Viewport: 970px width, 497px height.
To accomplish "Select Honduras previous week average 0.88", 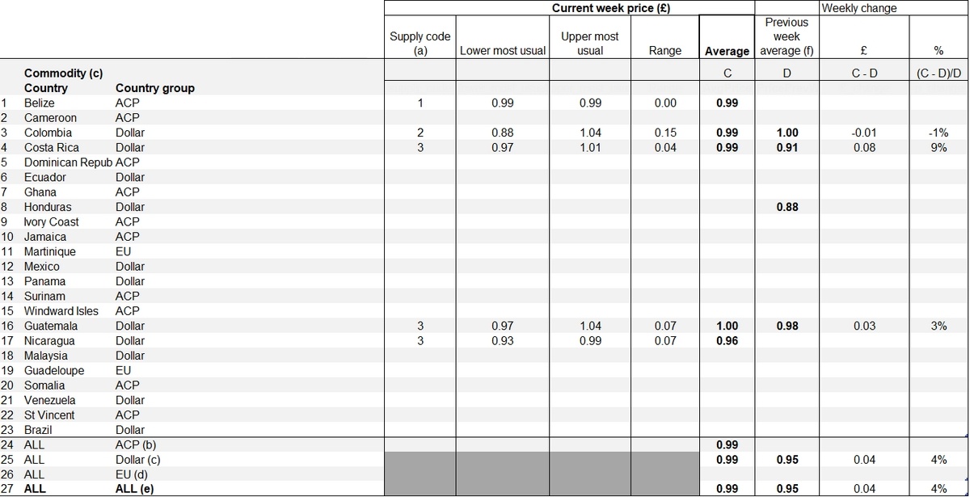I will (787, 207).
